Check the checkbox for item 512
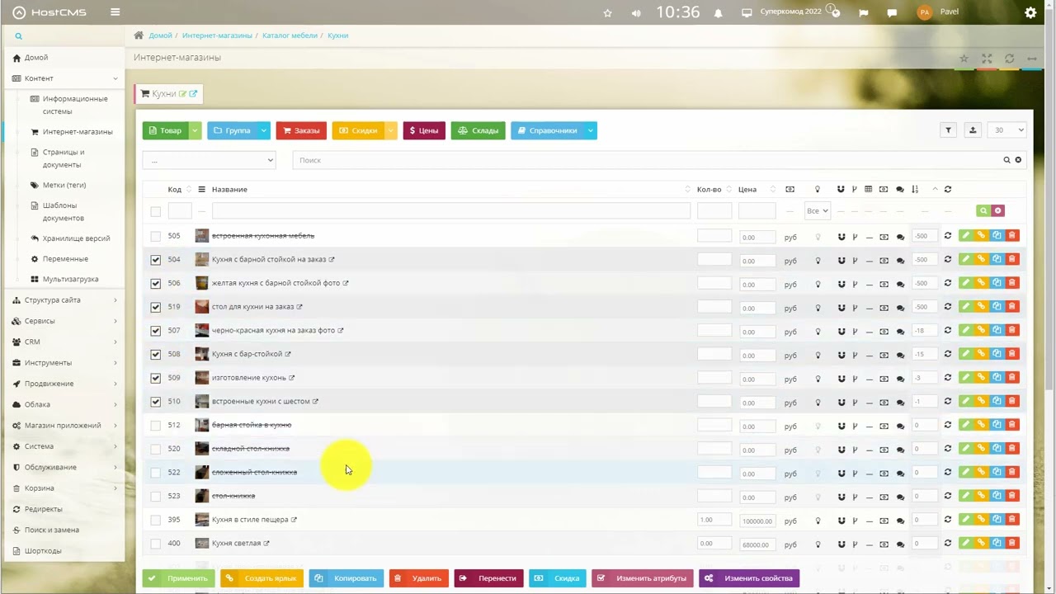Image resolution: width=1056 pixels, height=594 pixels. coord(156,426)
